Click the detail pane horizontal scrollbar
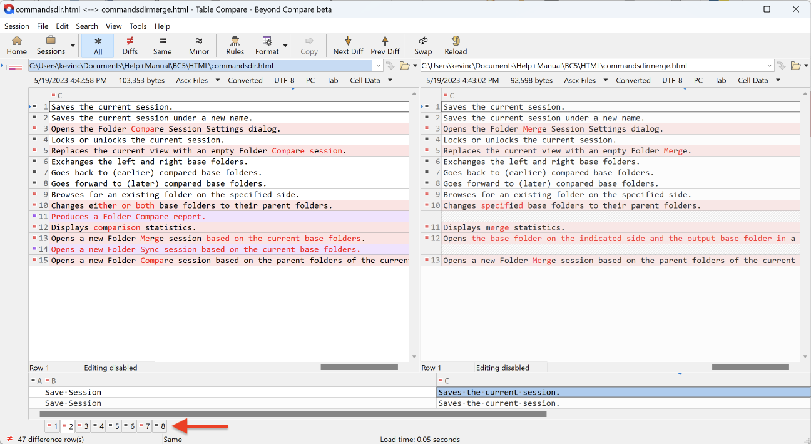The image size is (811, 444). [x=293, y=414]
